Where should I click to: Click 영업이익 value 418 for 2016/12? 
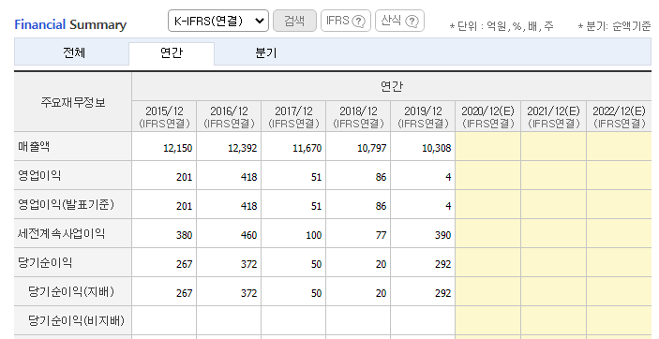point(248,177)
